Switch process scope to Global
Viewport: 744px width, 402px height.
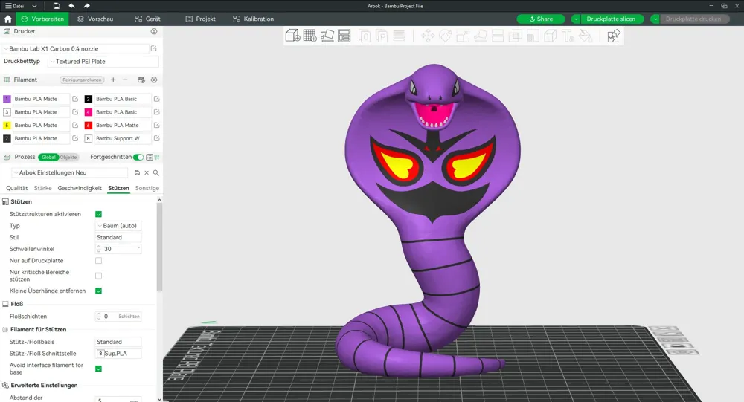(48, 157)
